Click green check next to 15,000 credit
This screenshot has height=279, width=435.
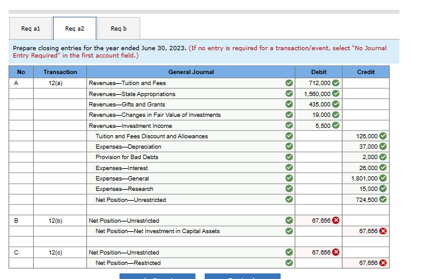383,188
